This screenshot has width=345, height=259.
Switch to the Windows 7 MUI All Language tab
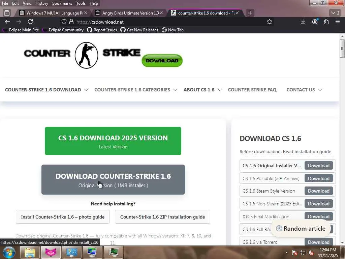(52, 13)
